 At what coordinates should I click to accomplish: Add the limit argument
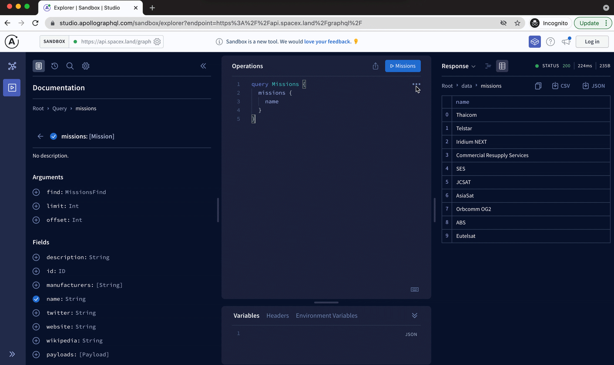(x=36, y=206)
